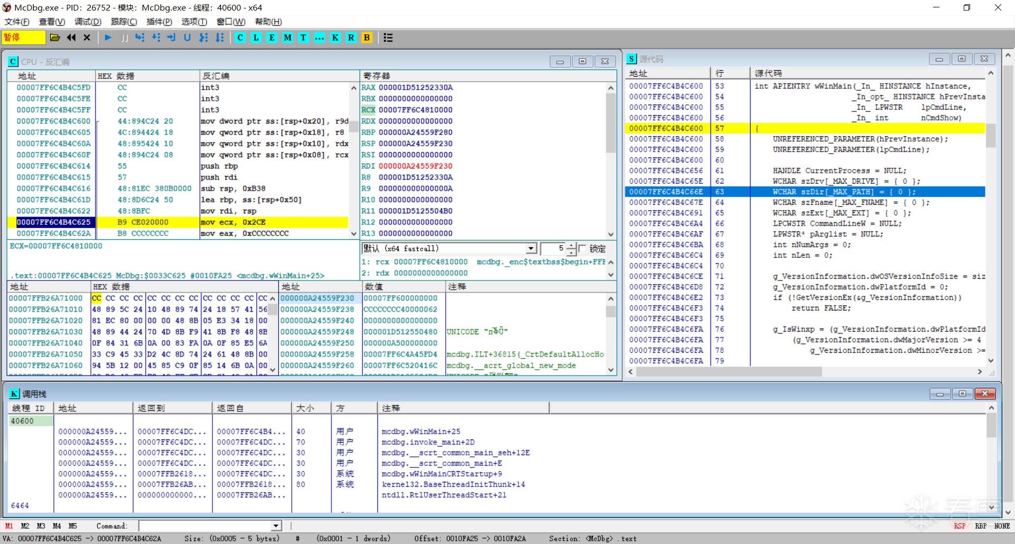
Task: Click the source code horizontal scrollbar
Action: tap(806, 372)
